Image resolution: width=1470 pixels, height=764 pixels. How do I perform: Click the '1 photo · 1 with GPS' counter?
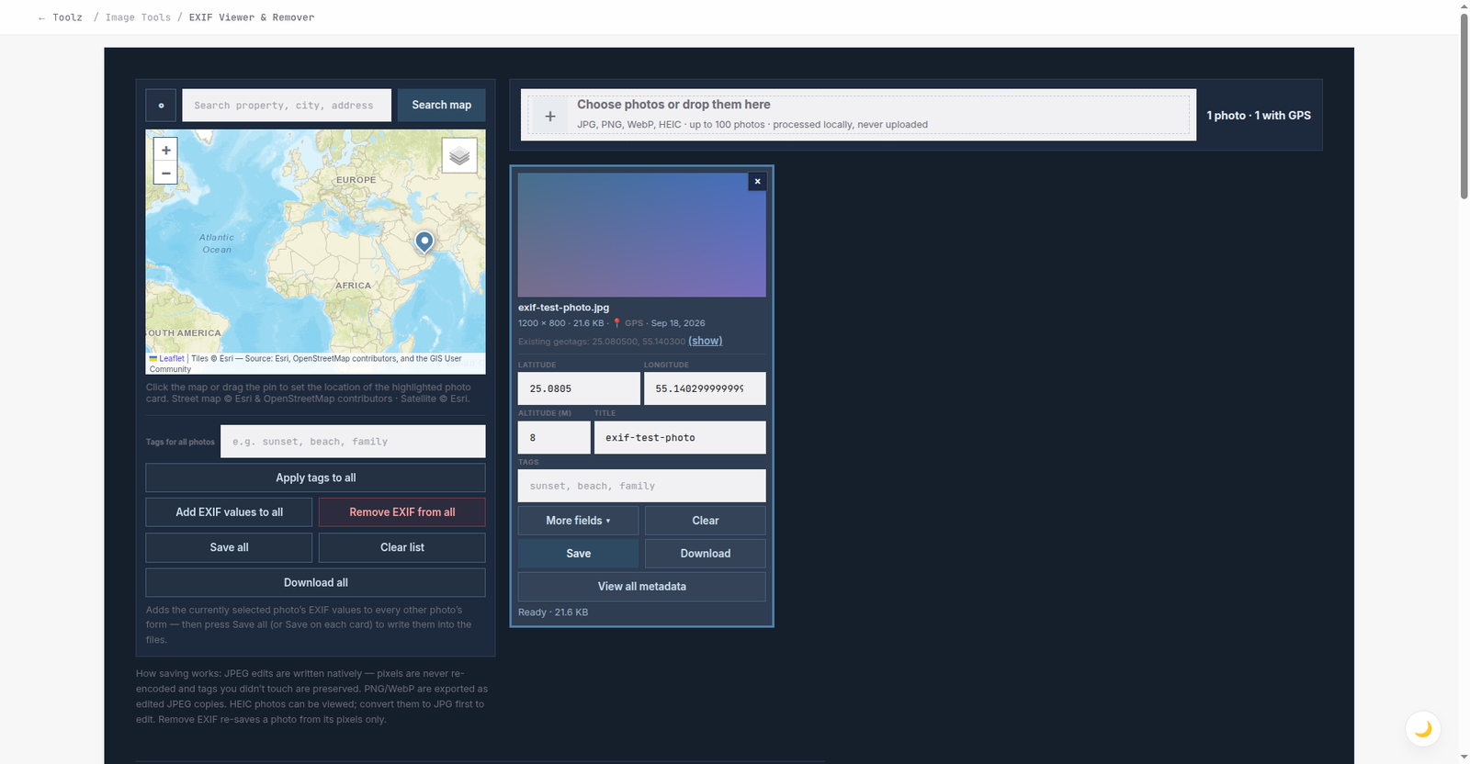[x=1259, y=116]
